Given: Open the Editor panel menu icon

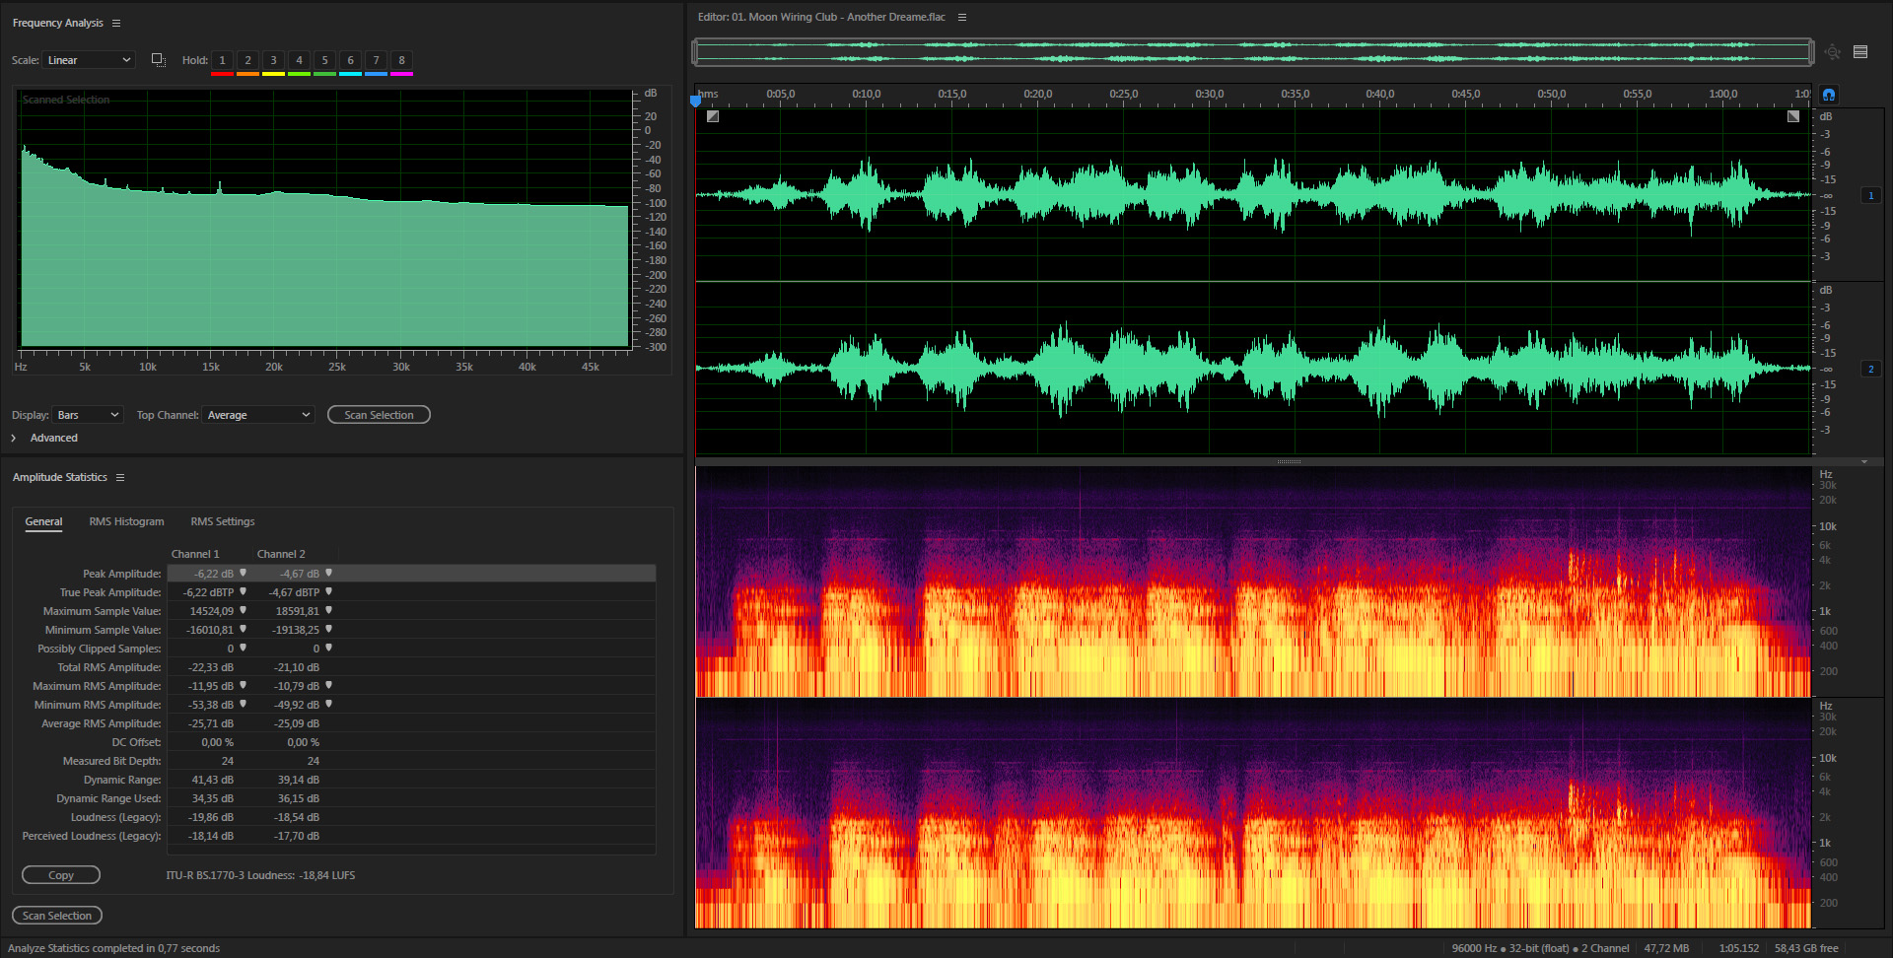Looking at the screenshot, I should 962,17.
